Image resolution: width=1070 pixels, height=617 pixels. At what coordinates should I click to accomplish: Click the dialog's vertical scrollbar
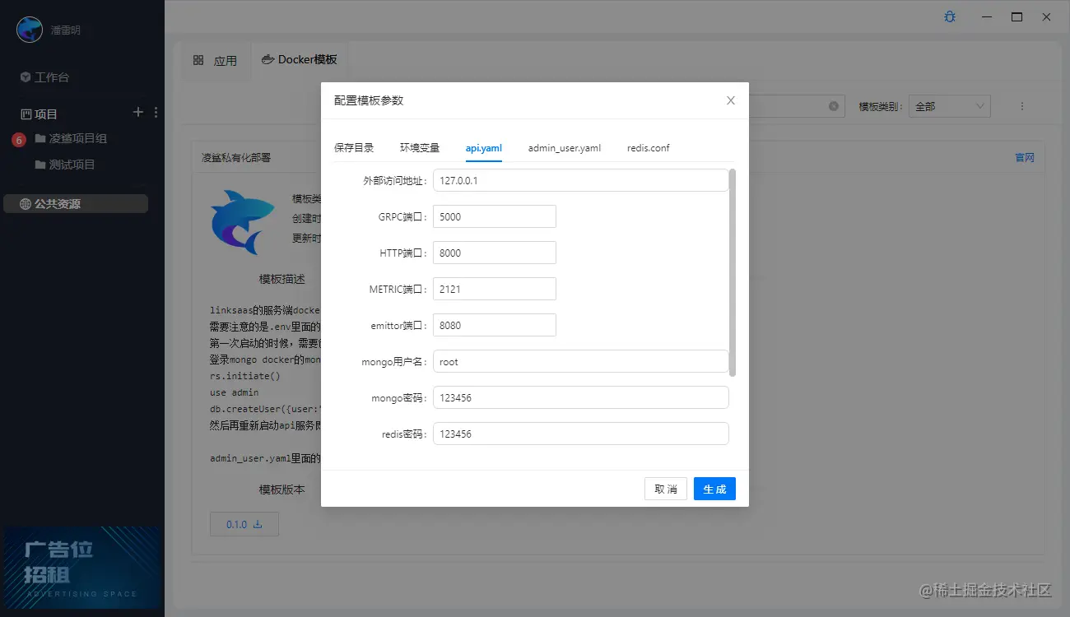(733, 272)
